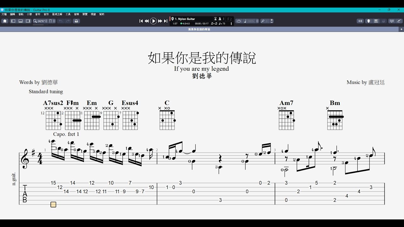Image resolution: width=404 pixels, height=227 pixels.
Task: Click the Standard tuning label
Action: pos(46,91)
